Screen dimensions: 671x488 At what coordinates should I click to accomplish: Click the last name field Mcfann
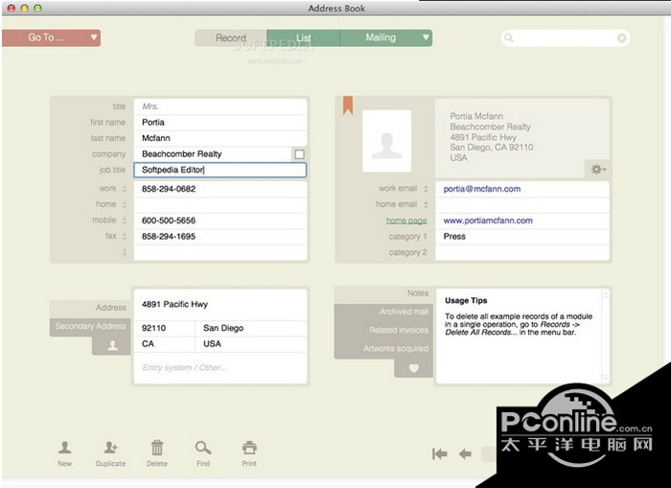point(220,138)
